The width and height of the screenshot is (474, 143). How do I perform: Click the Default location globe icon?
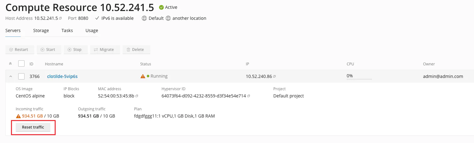144,18
